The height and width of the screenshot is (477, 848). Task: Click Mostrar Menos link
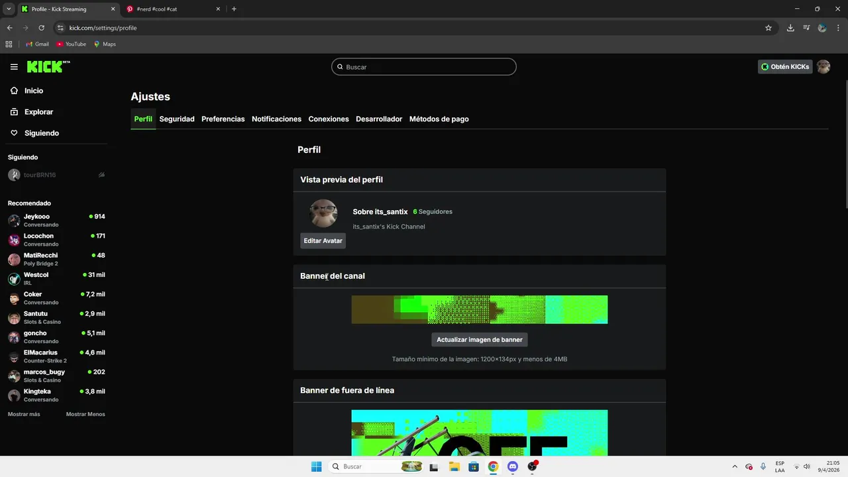click(85, 414)
